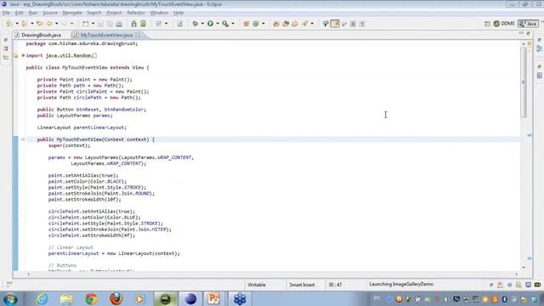
Task: Switch to the Java perspective button
Action: click(x=528, y=24)
